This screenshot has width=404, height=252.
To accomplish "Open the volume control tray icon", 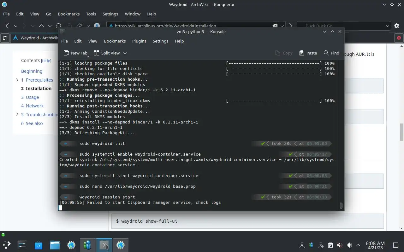I will 349,245.
